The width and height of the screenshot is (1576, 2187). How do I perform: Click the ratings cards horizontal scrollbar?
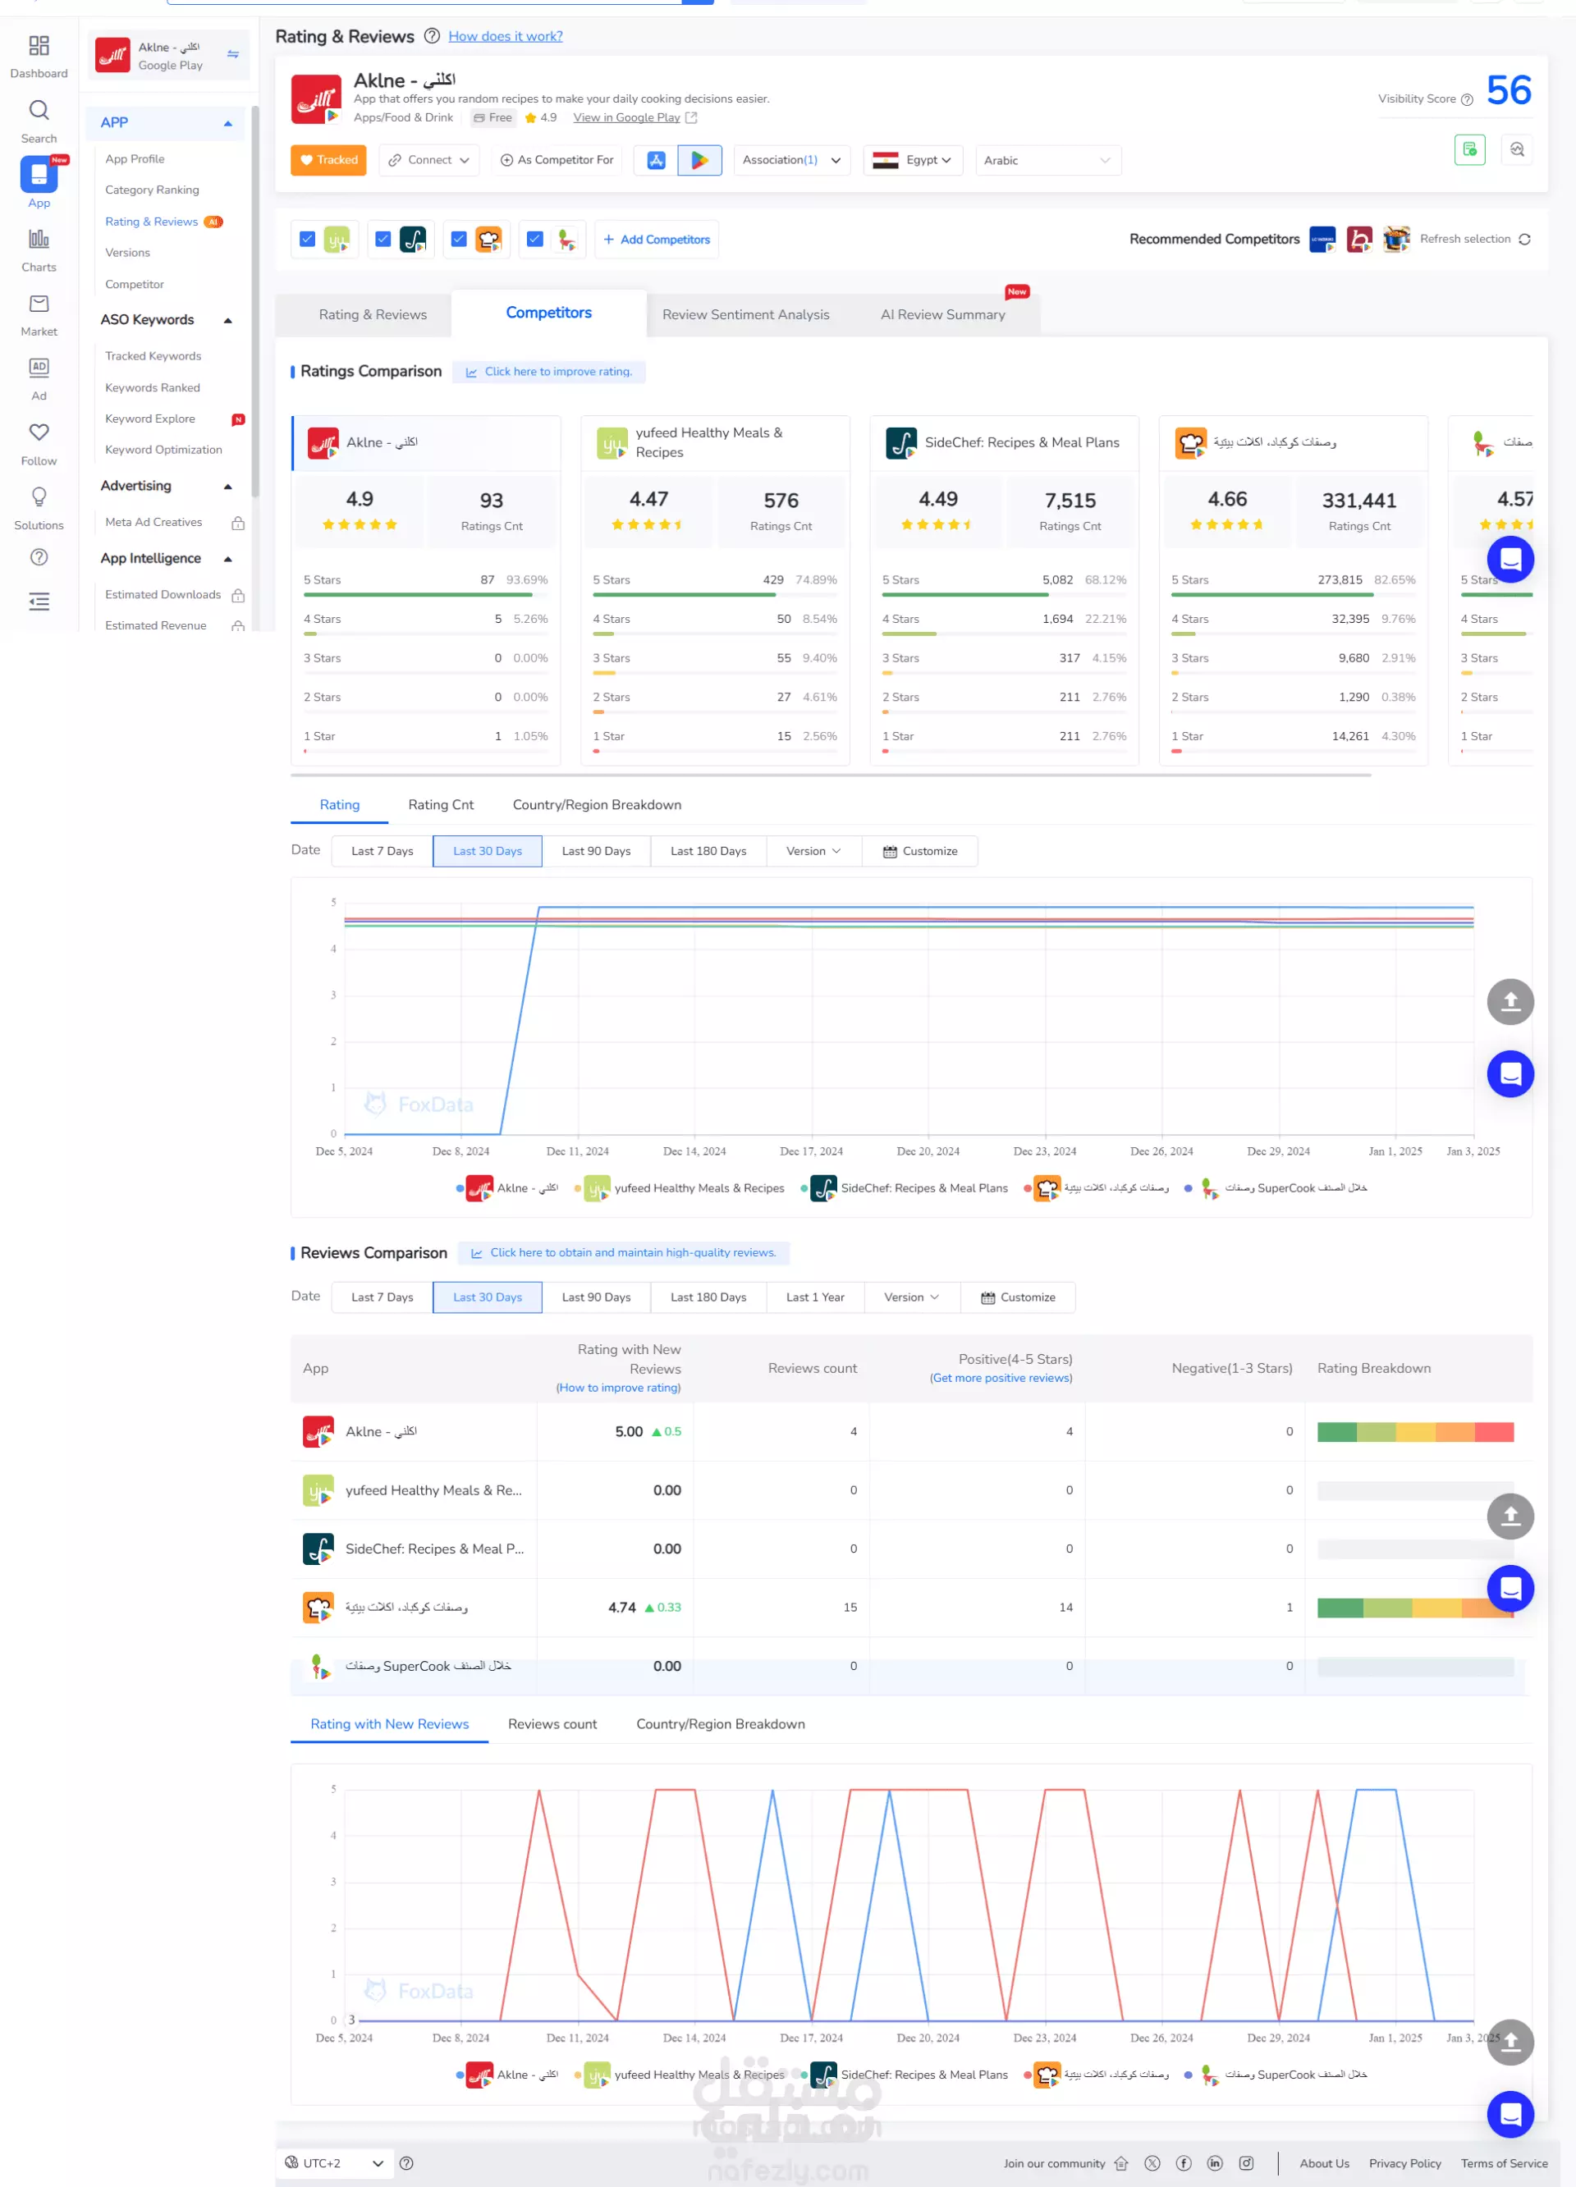tap(831, 775)
